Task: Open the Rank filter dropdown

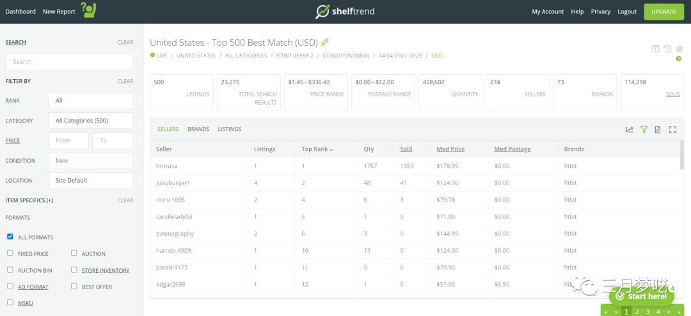Action: (90, 101)
